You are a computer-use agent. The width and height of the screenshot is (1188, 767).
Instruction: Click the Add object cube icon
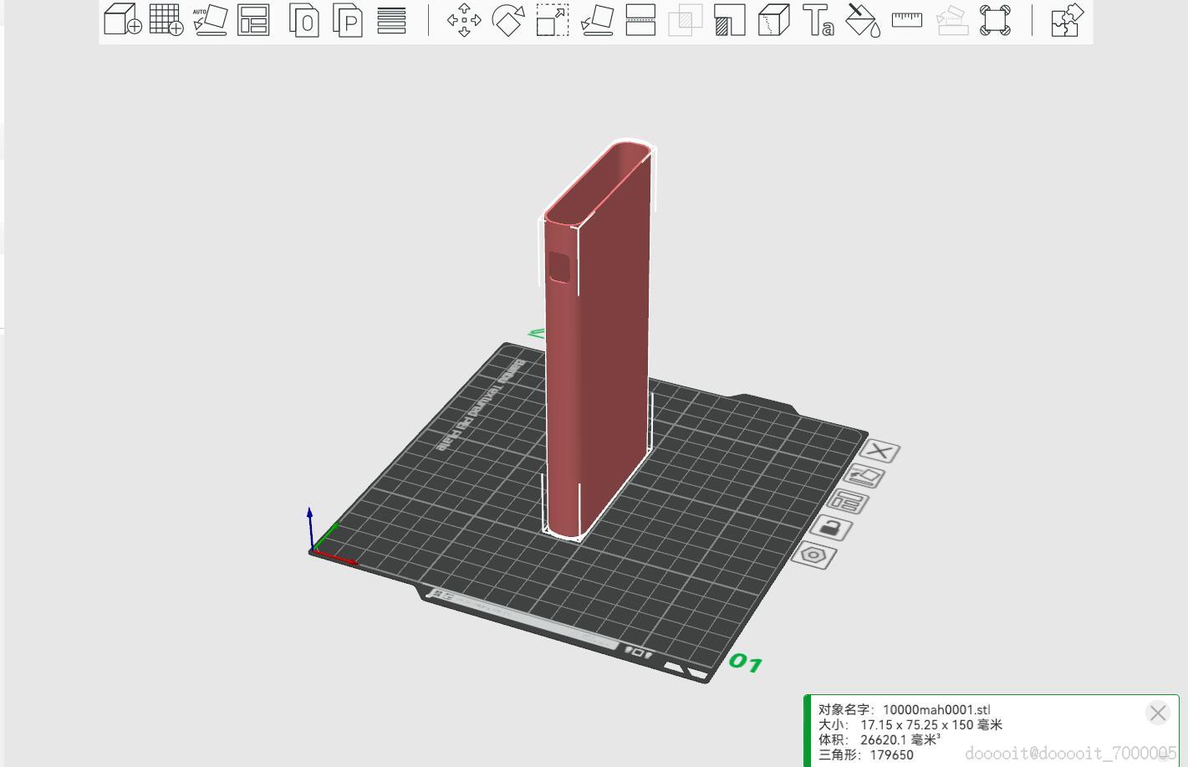[x=123, y=19]
